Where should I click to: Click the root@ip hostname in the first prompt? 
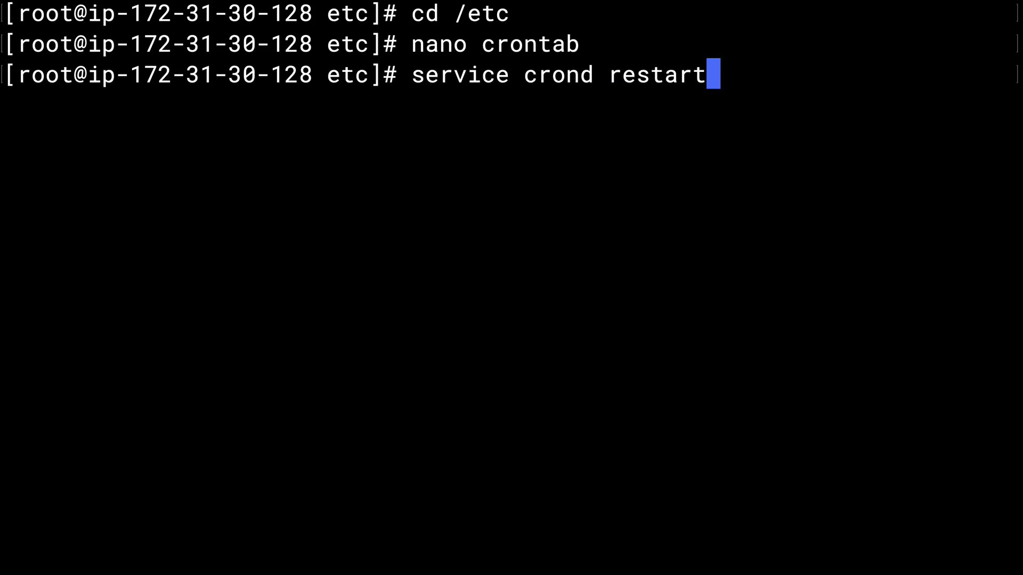click(165, 13)
